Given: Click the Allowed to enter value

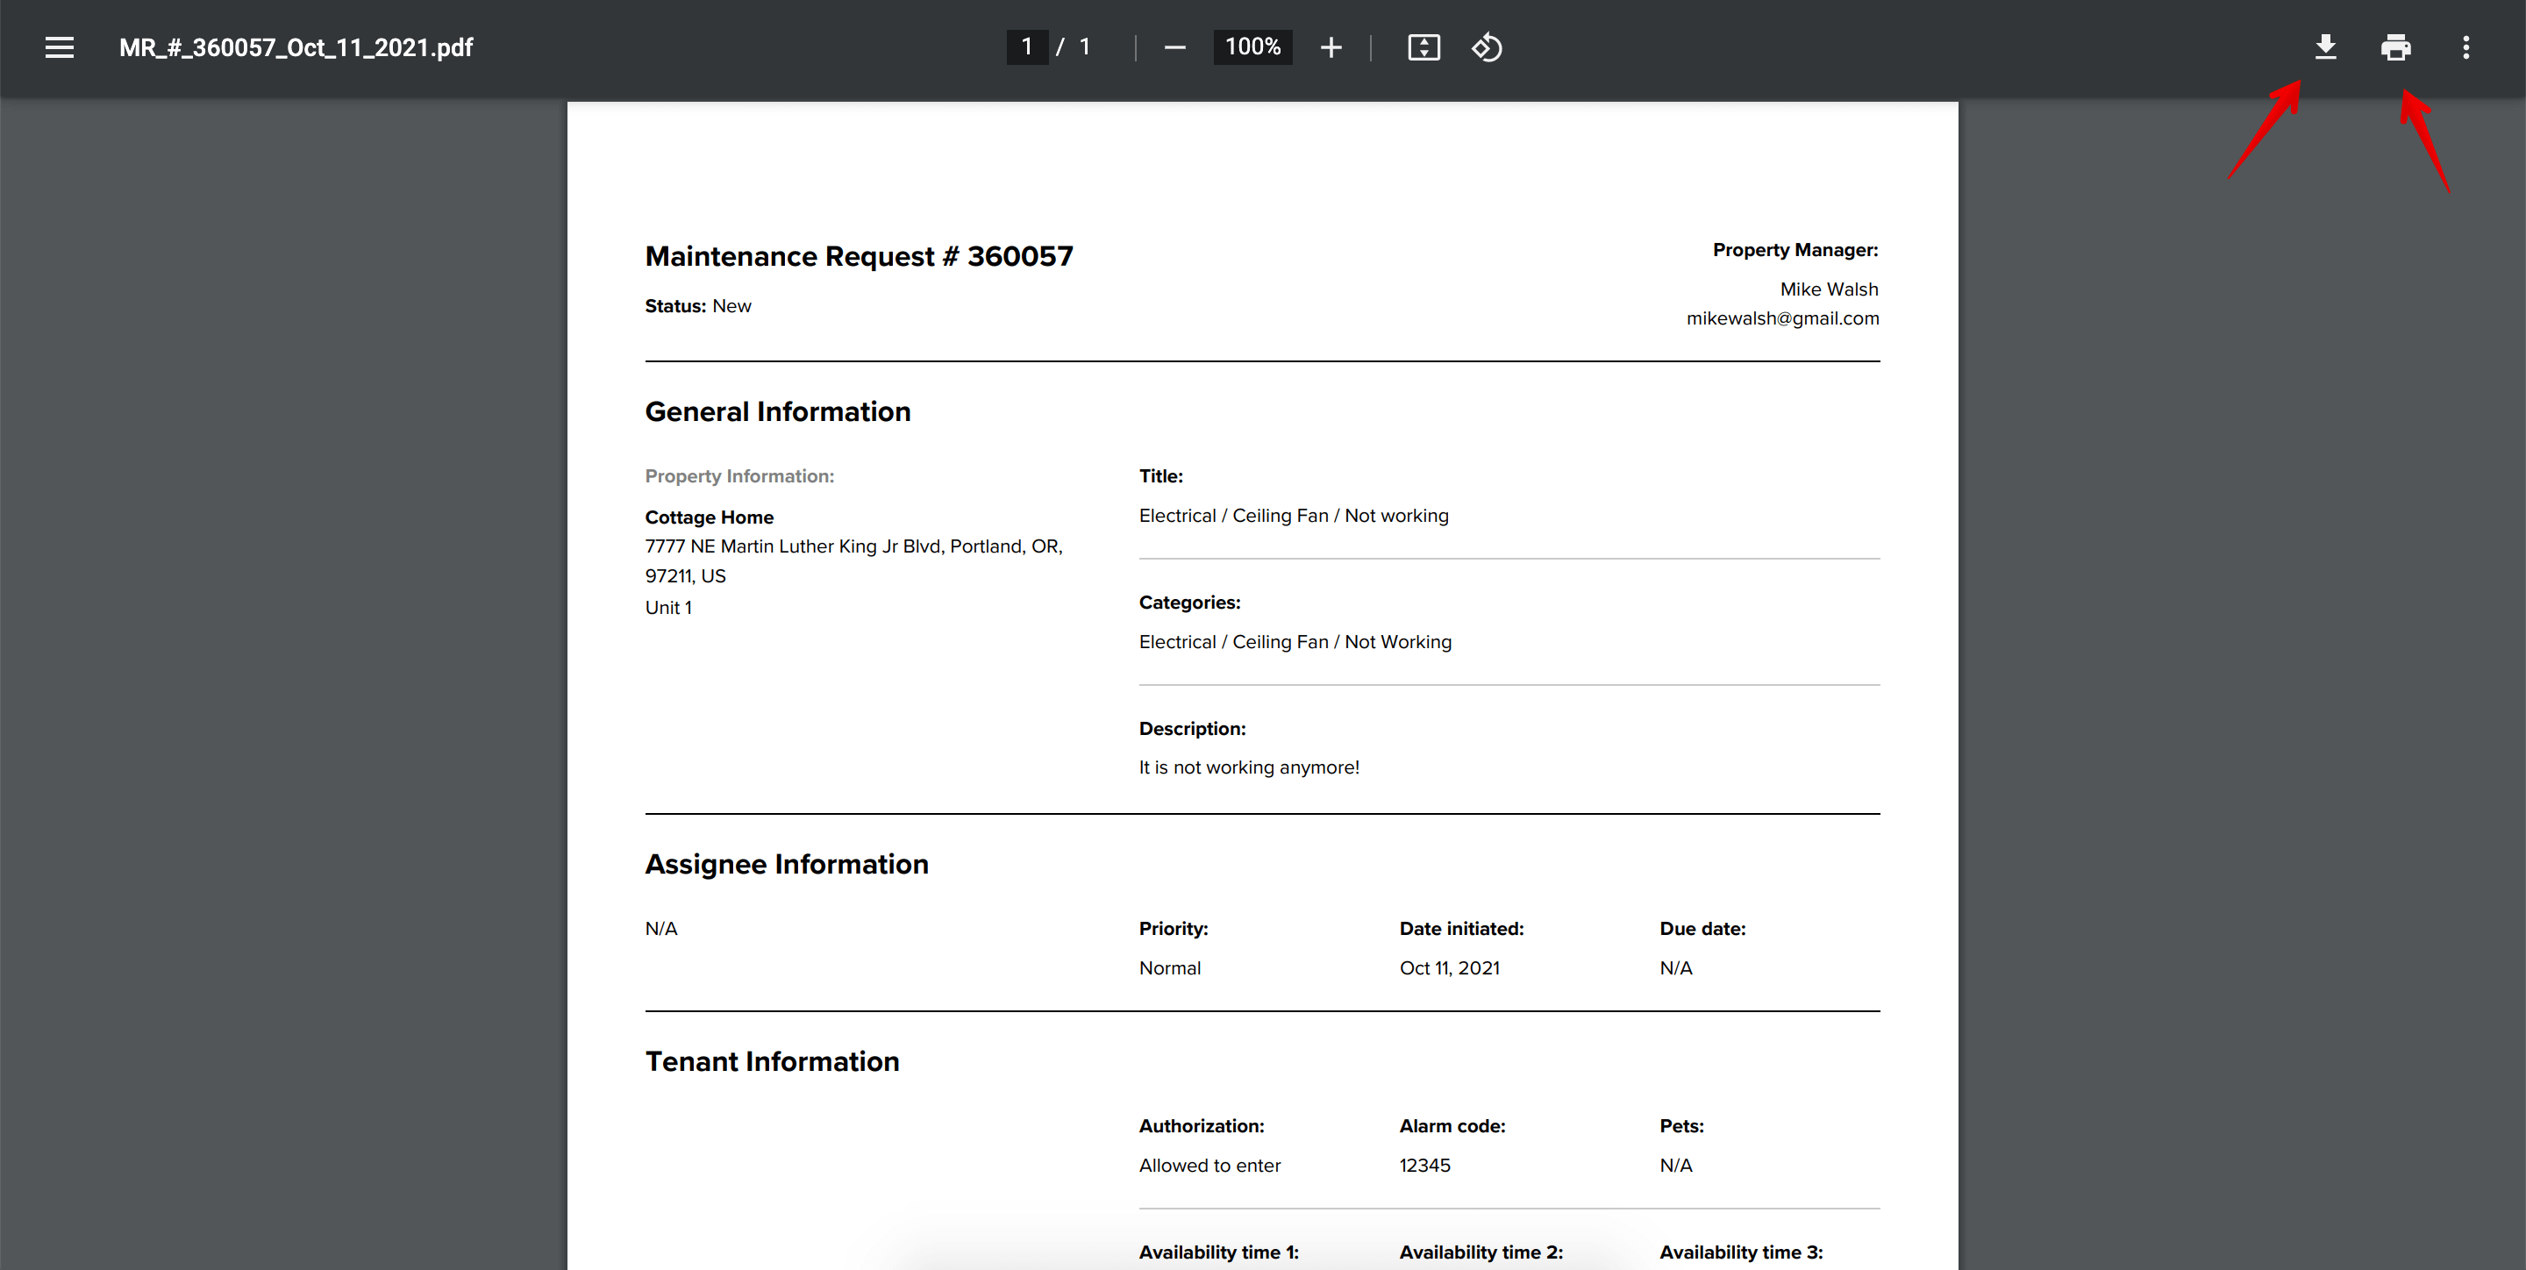Looking at the screenshot, I should coord(1209,1166).
